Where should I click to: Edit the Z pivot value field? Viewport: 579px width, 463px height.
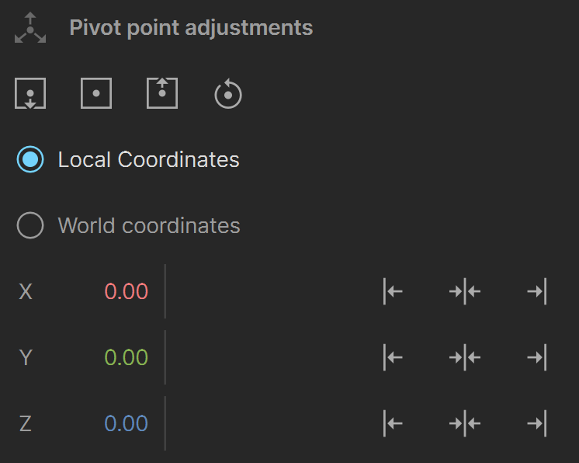(127, 423)
